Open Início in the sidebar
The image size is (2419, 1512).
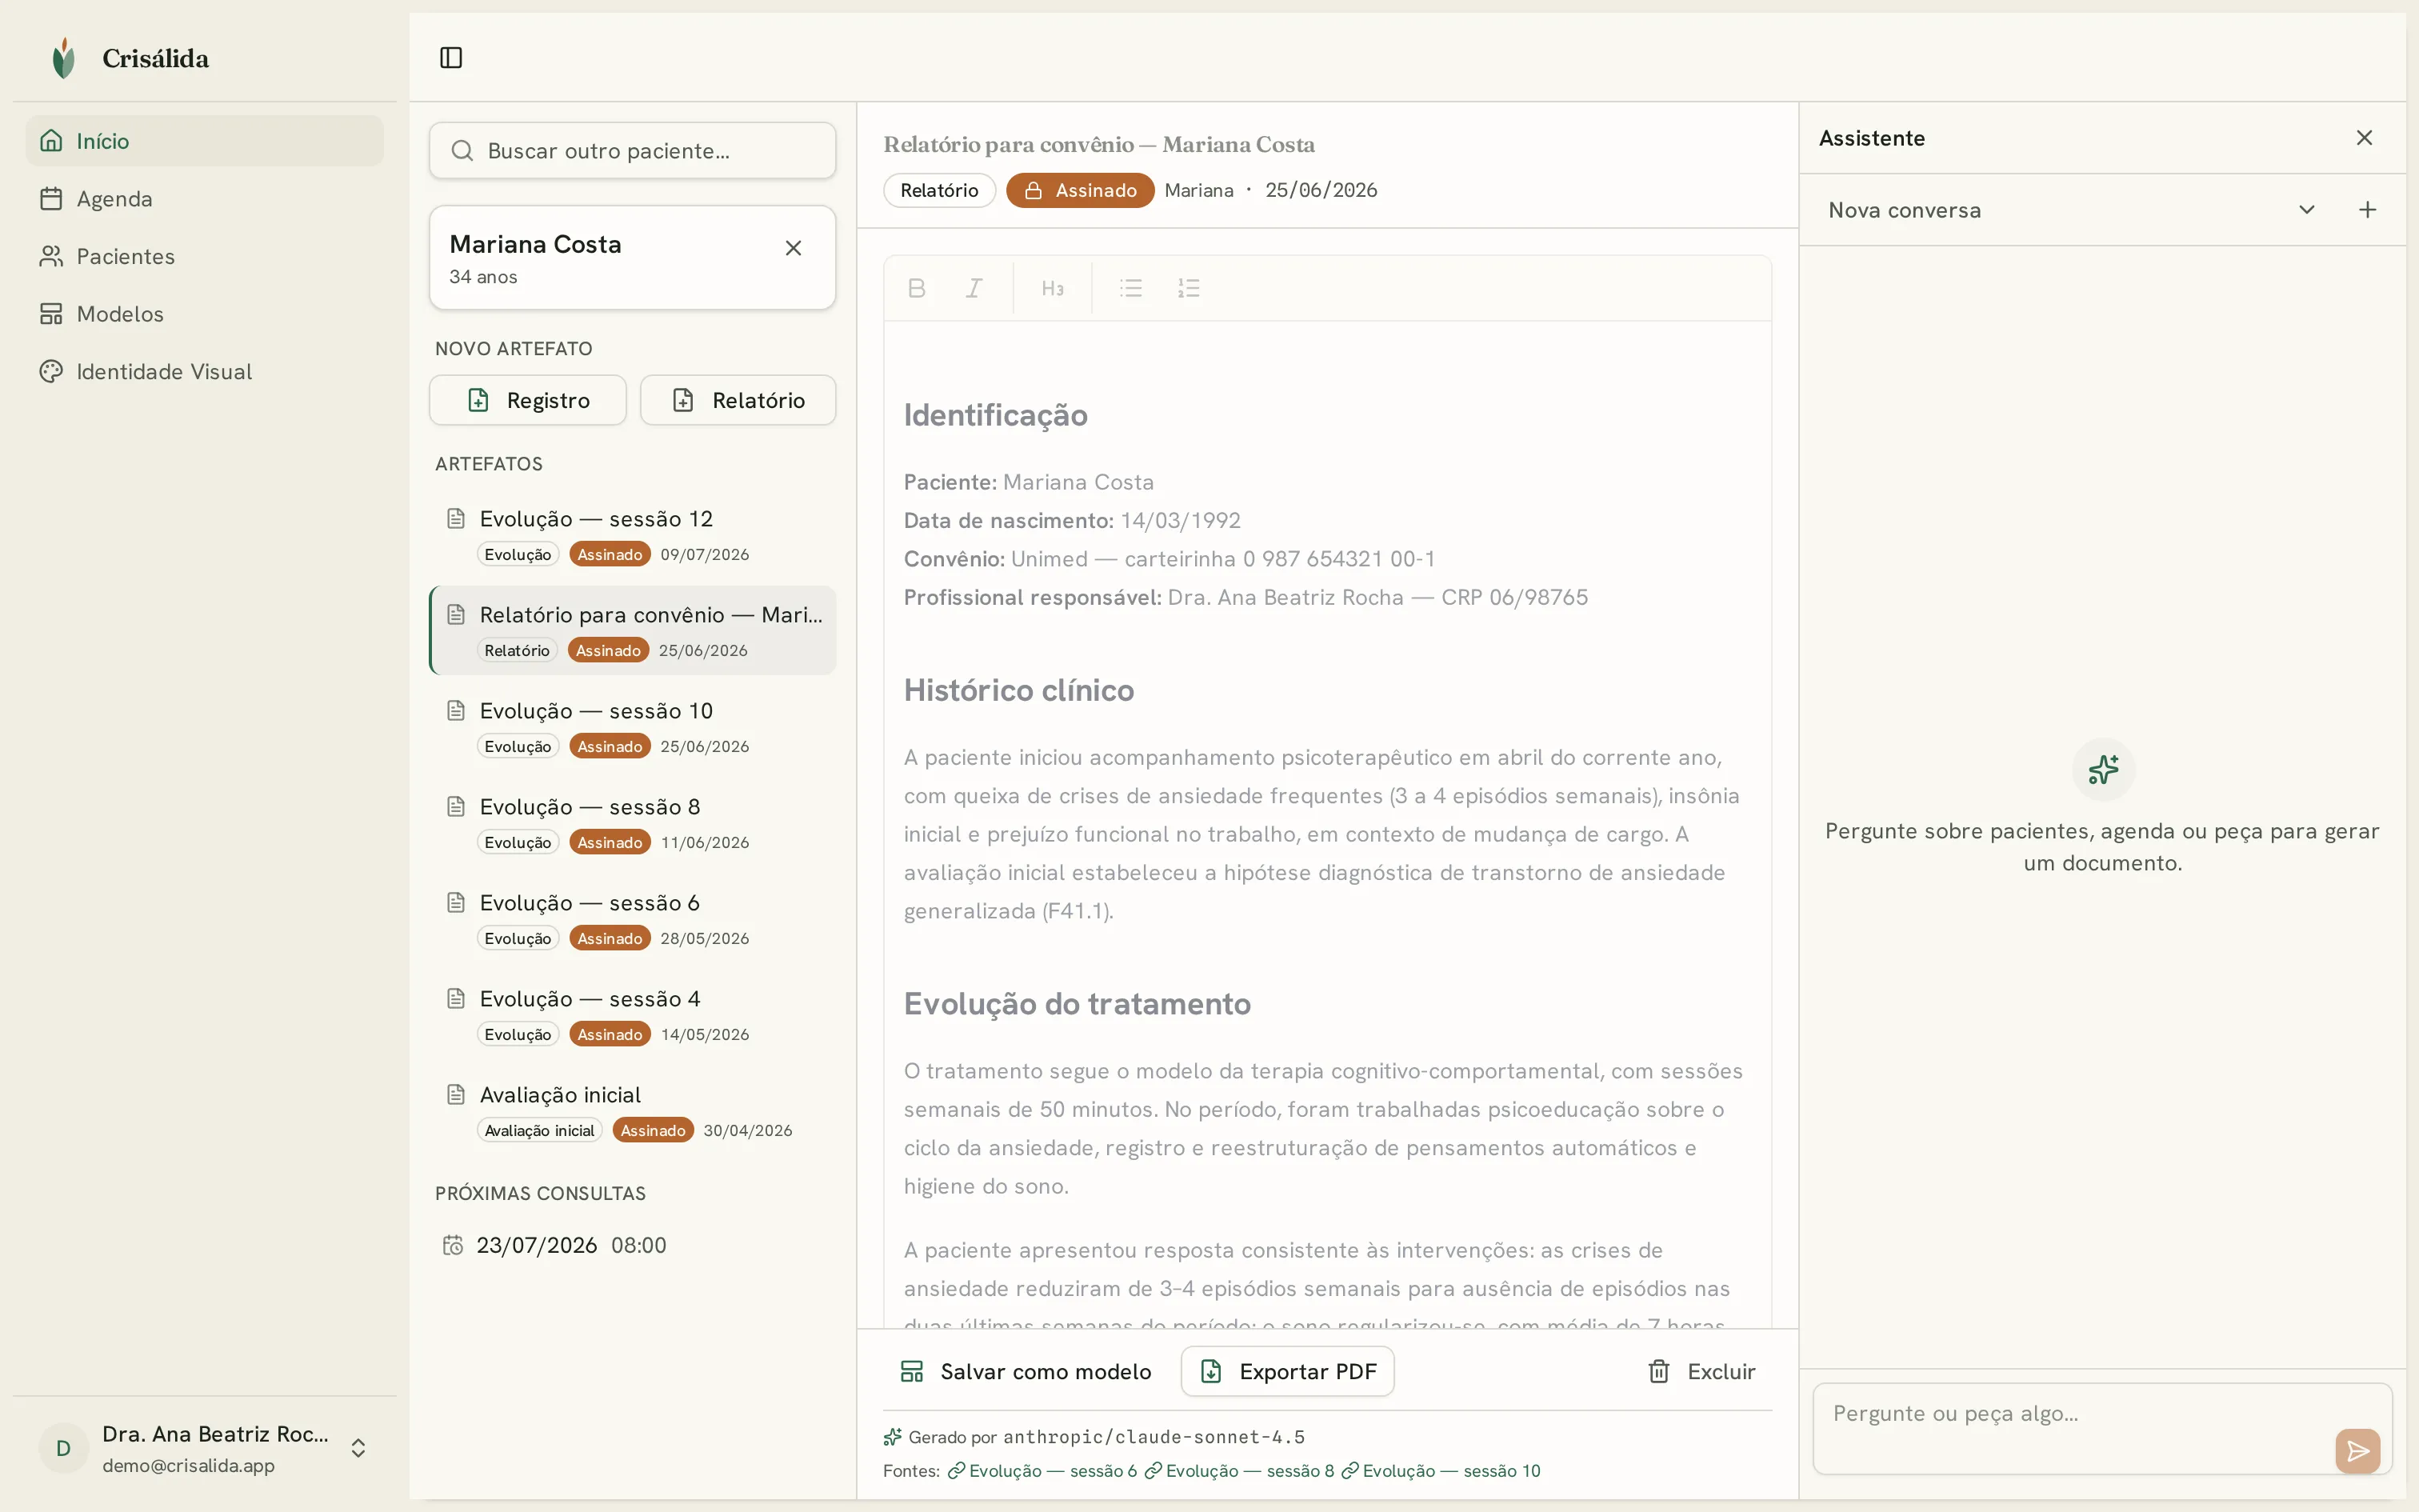click(x=205, y=141)
